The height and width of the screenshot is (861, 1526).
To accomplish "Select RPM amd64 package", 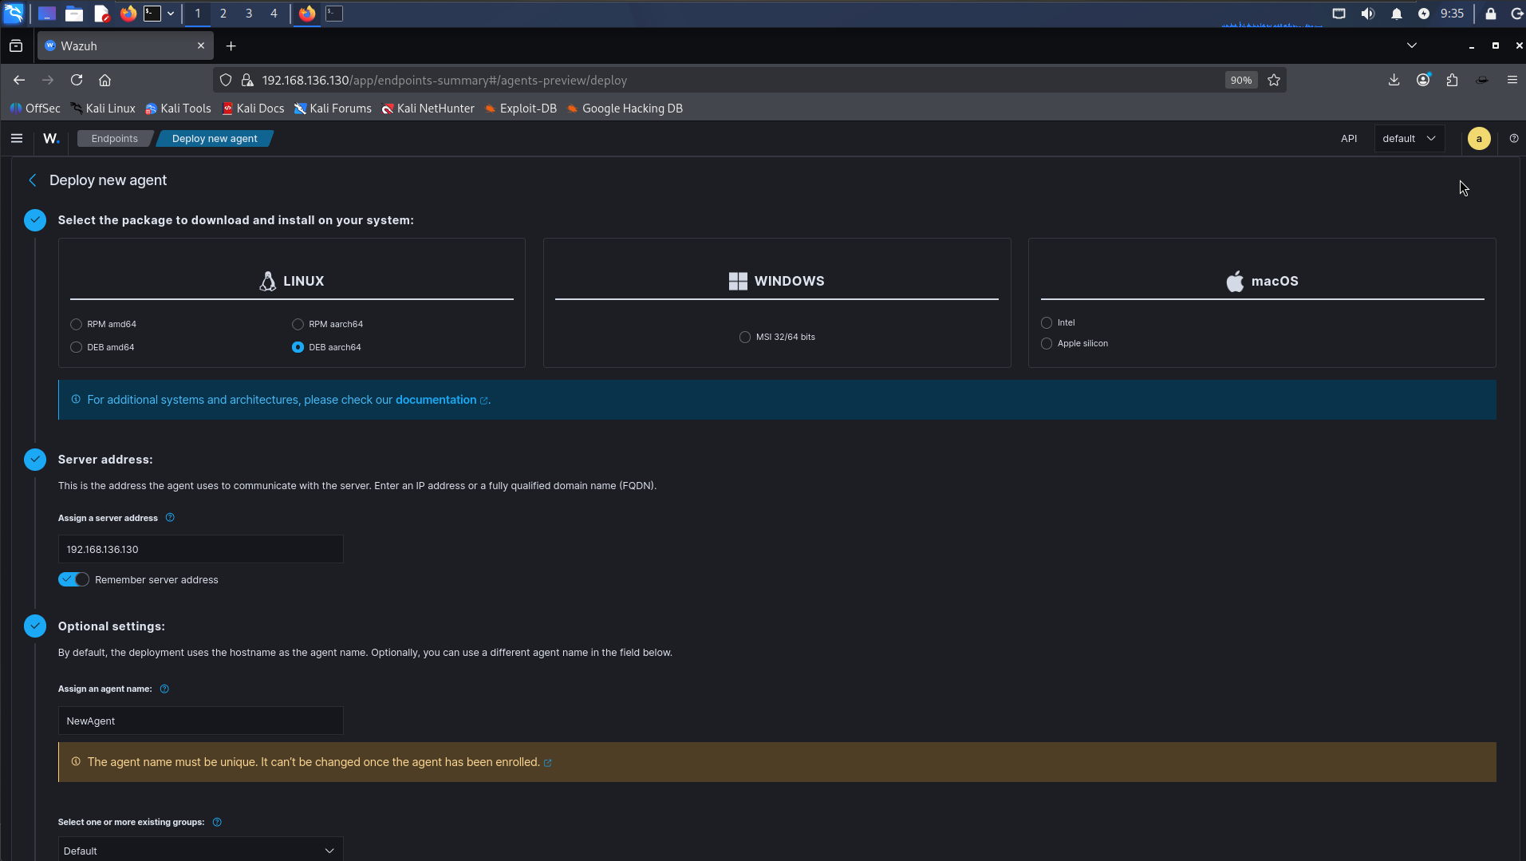I will pos(76,324).
